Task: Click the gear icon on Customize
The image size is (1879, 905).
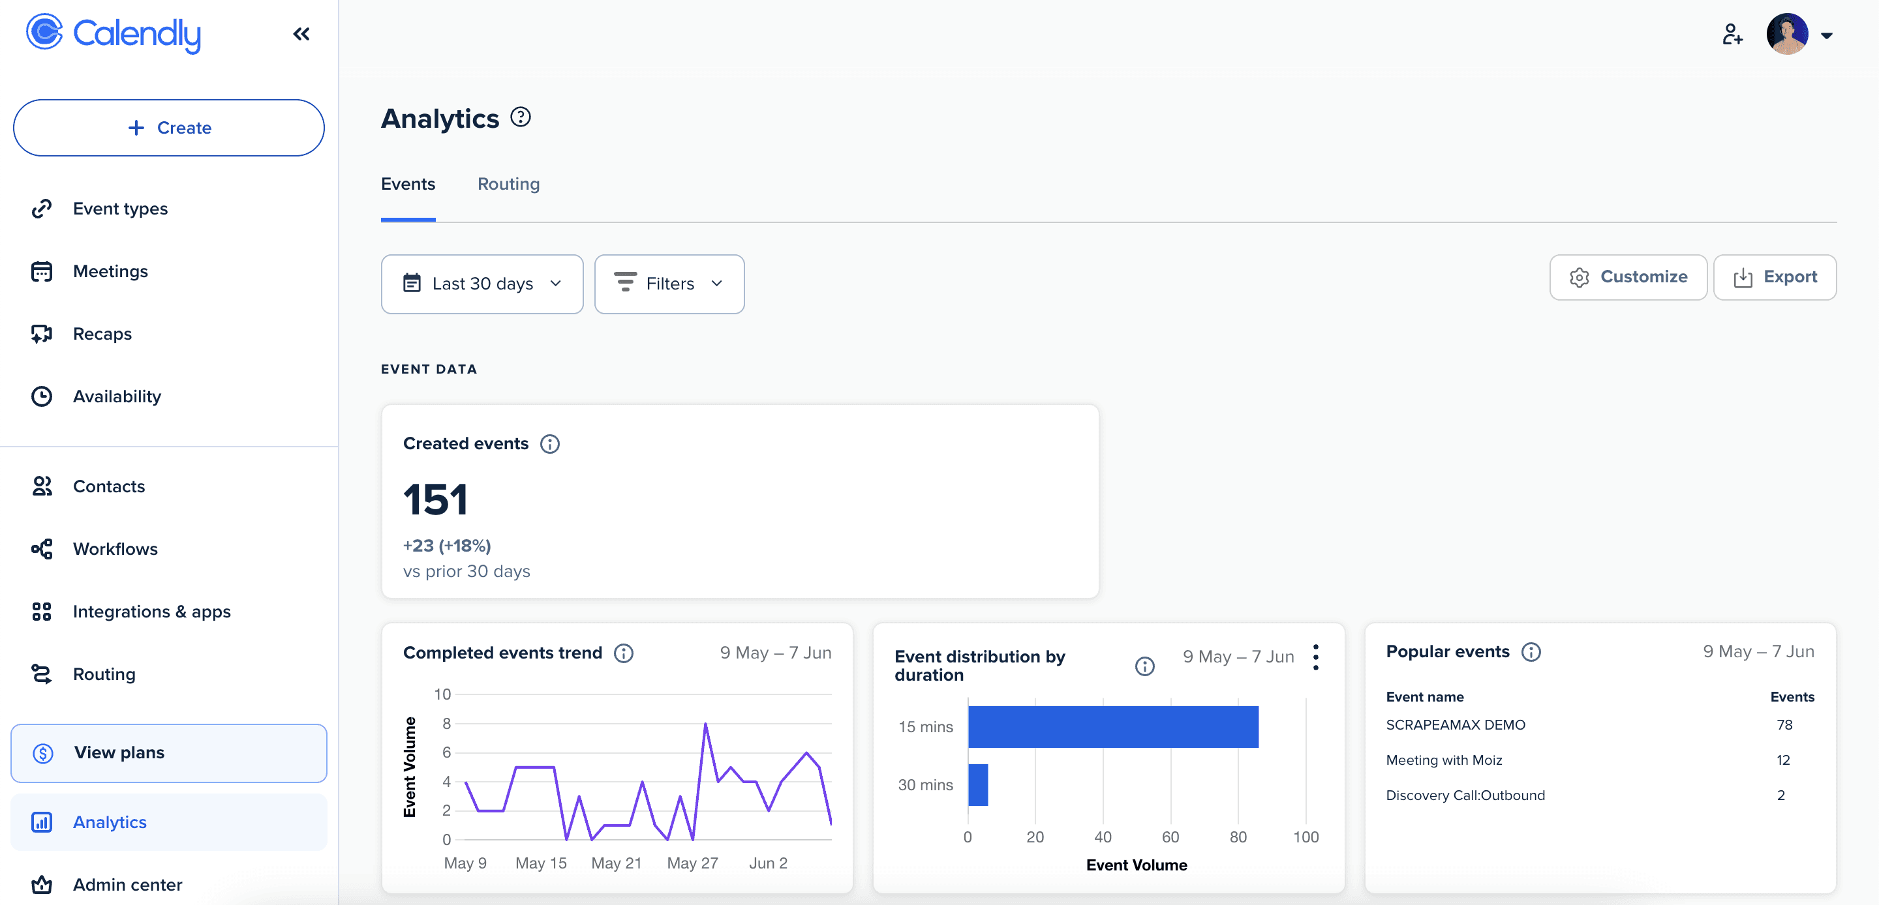Action: tap(1579, 278)
